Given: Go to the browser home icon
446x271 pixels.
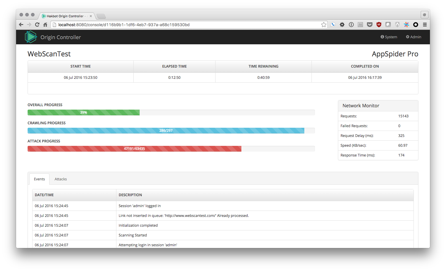Looking at the screenshot, I should (45, 25).
